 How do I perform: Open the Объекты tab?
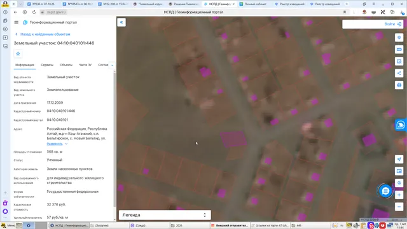66,65
